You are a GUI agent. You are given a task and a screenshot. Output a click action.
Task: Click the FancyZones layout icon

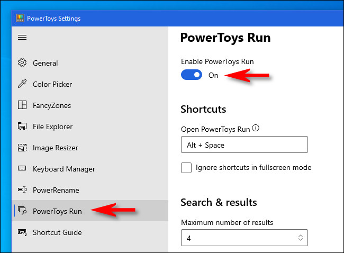point(22,105)
